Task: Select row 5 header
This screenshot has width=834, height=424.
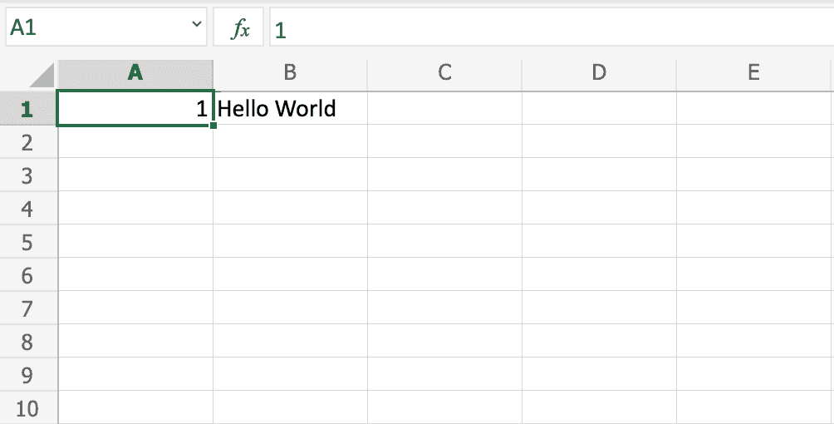Action: [27, 242]
